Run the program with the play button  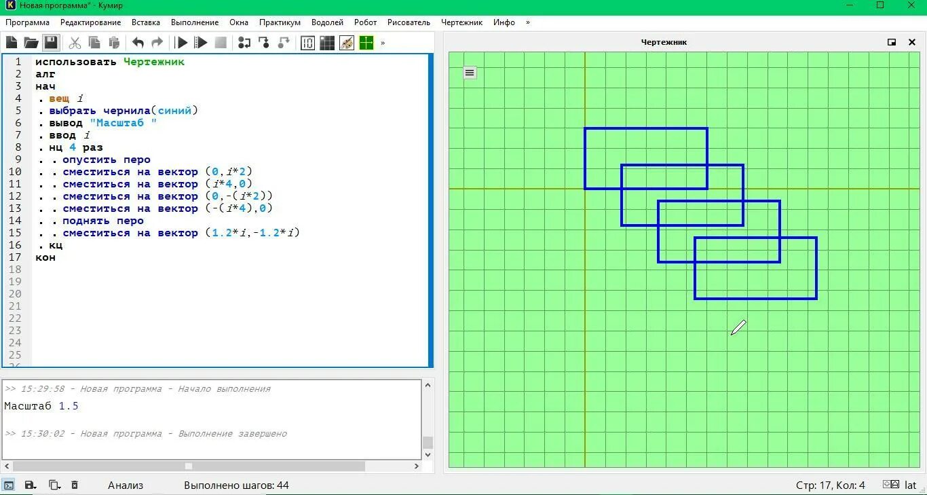click(x=181, y=43)
